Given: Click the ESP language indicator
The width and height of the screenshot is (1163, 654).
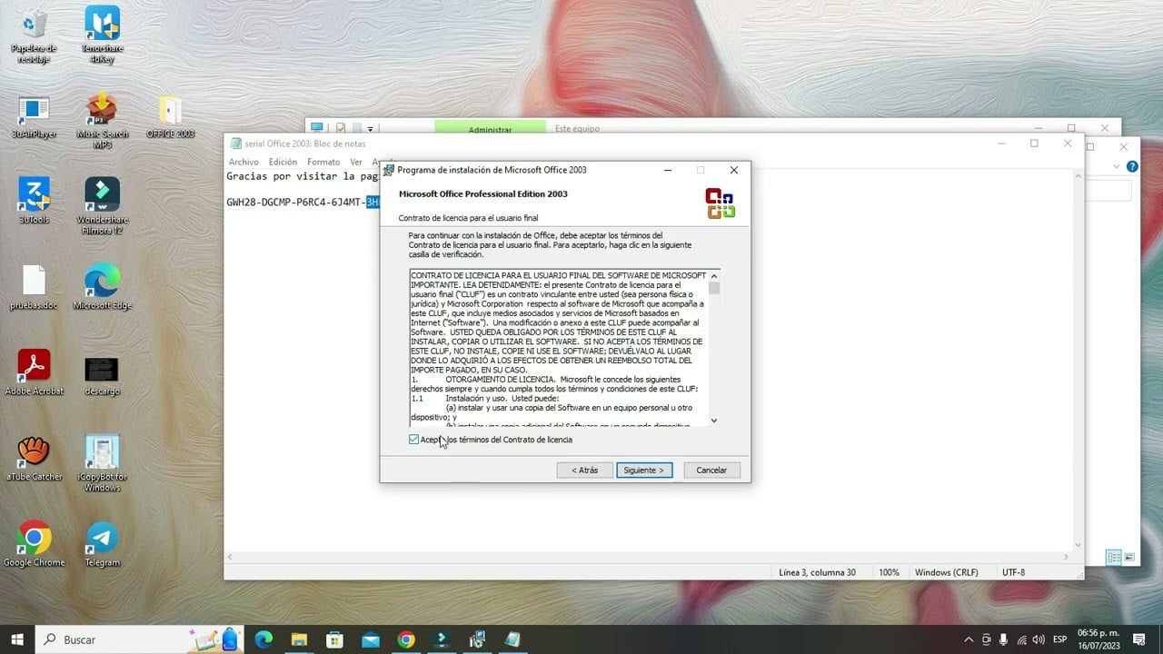Looking at the screenshot, I should pos(1059,639).
